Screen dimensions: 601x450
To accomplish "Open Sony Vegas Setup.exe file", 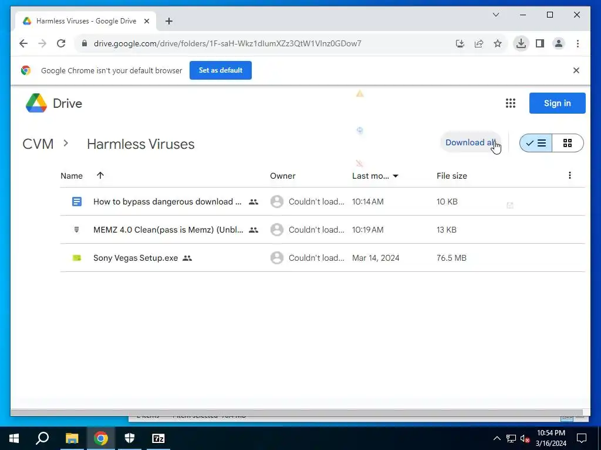I will (136, 258).
